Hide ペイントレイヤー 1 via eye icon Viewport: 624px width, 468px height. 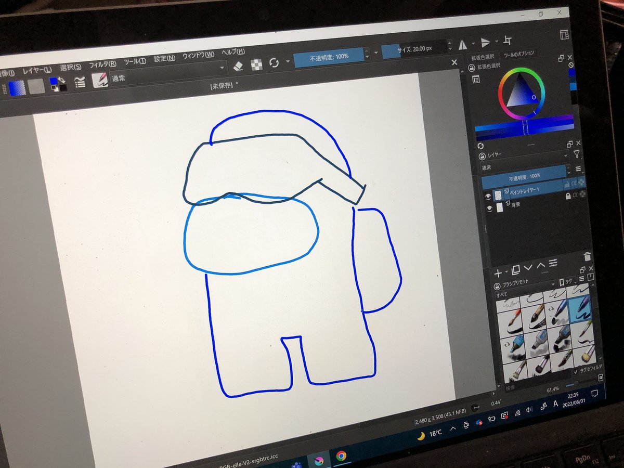488,196
